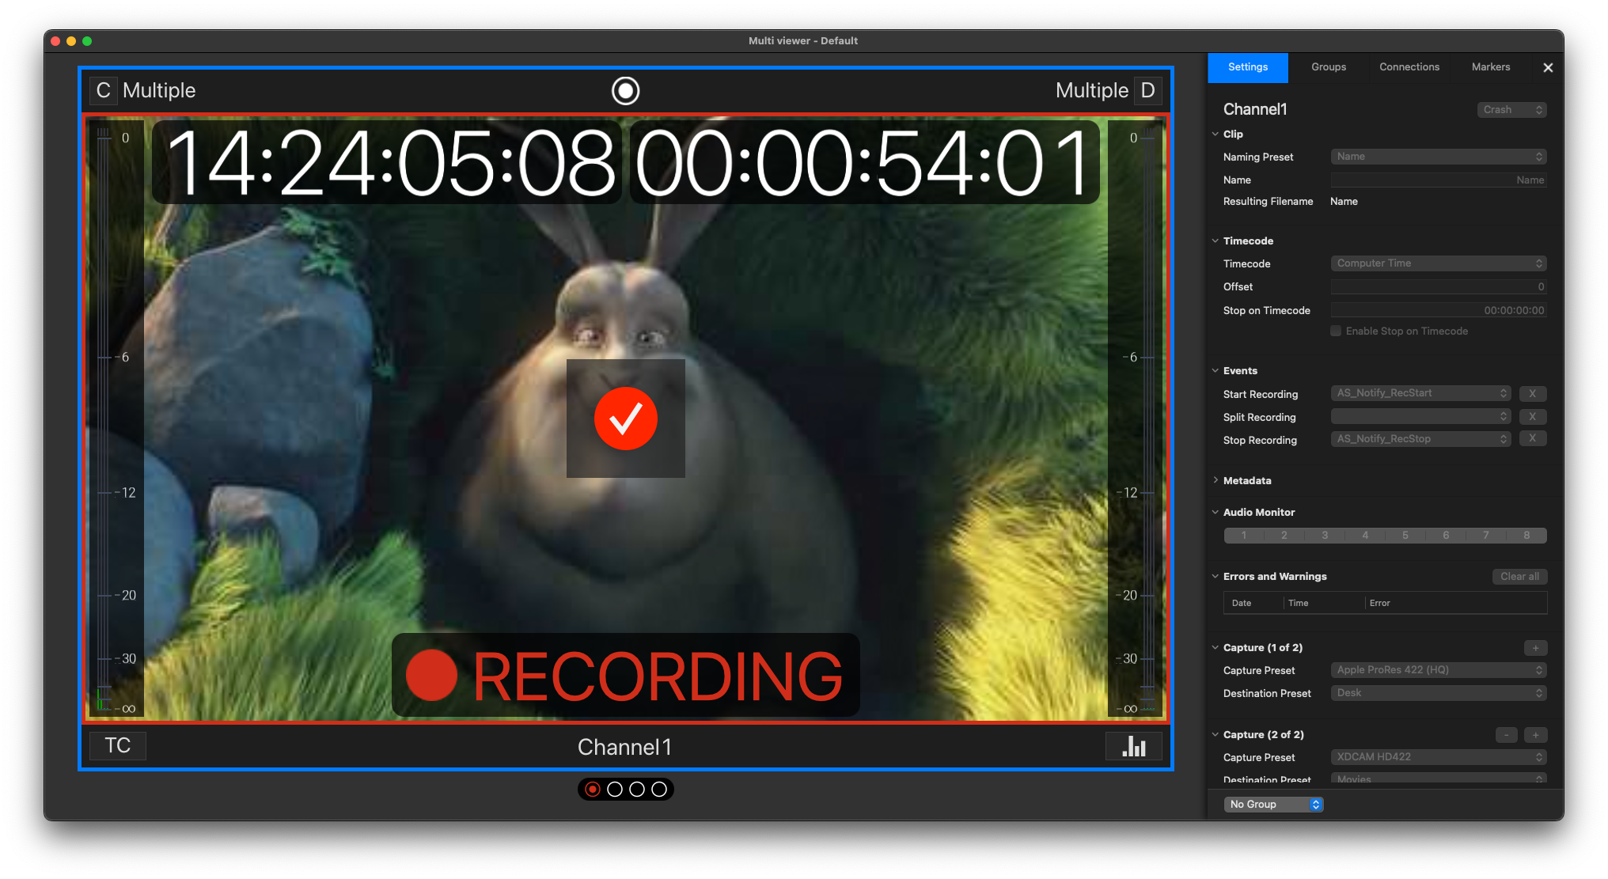Click the 00:00:54:01 duration display
This screenshot has height=879, width=1608.
[x=864, y=163]
